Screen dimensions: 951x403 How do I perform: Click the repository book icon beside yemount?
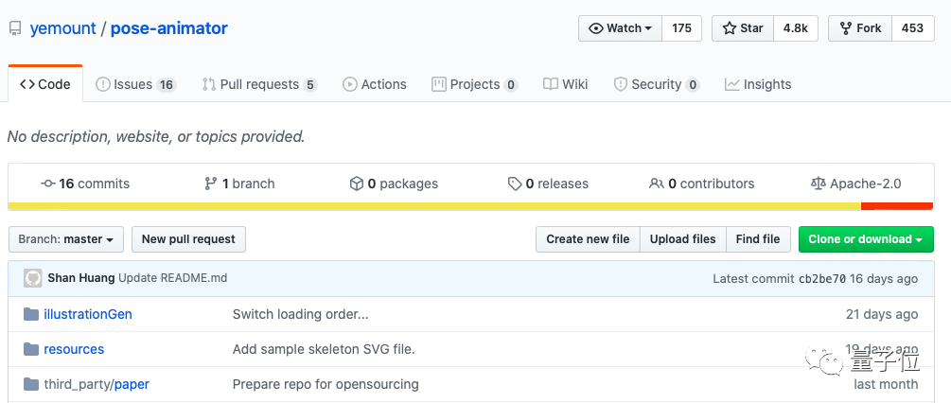coord(15,28)
